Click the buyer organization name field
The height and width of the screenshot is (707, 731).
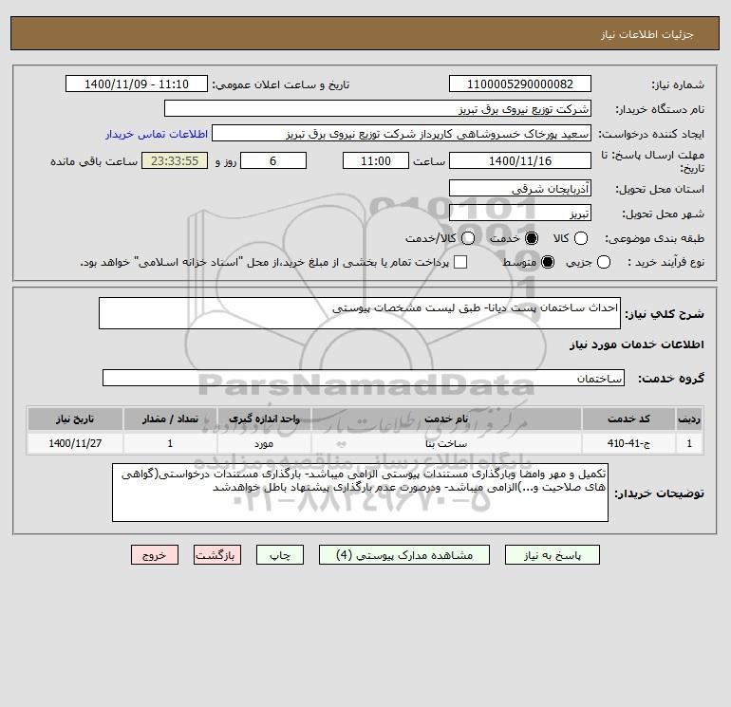pyautogui.click(x=378, y=108)
